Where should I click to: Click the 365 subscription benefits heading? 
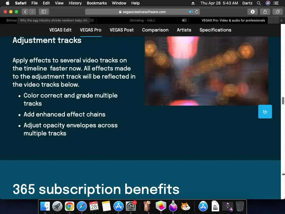tap(96, 189)
